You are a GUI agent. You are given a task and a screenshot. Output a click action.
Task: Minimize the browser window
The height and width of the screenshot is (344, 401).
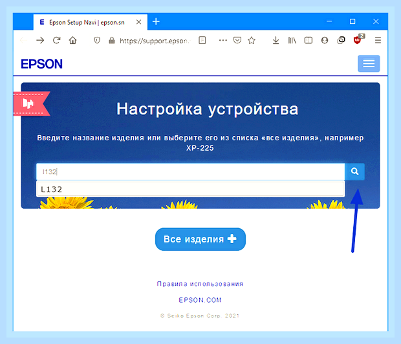click(x=329, y=21)
